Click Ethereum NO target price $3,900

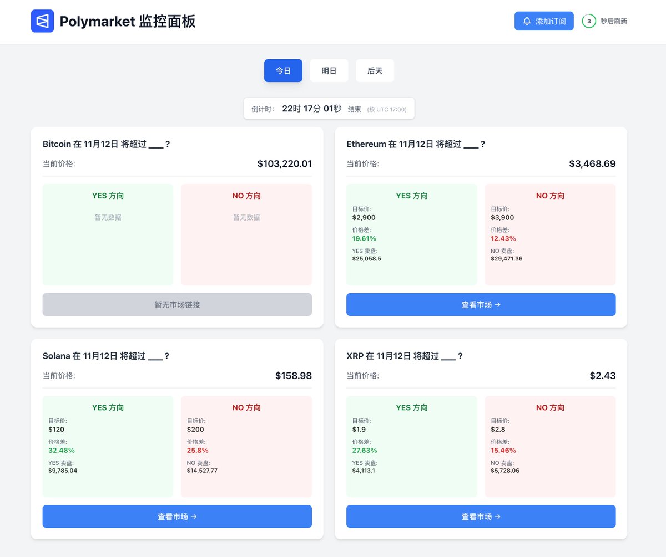[502, 217]
